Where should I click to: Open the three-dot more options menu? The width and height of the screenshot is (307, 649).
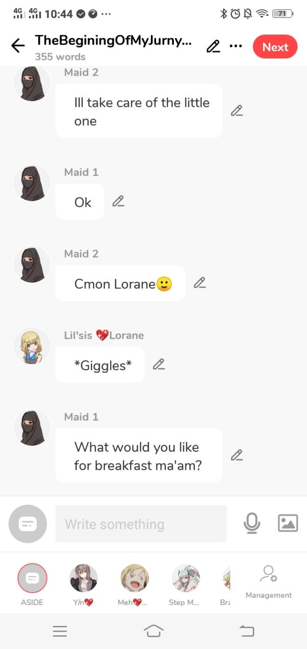click(x=236, y=46)
